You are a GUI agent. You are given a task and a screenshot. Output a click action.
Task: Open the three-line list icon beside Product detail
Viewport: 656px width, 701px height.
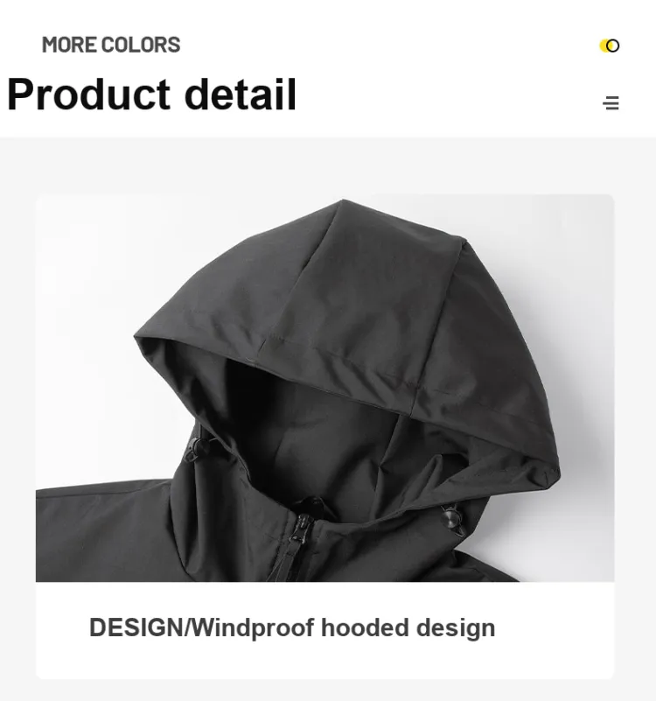click(611, 102)
